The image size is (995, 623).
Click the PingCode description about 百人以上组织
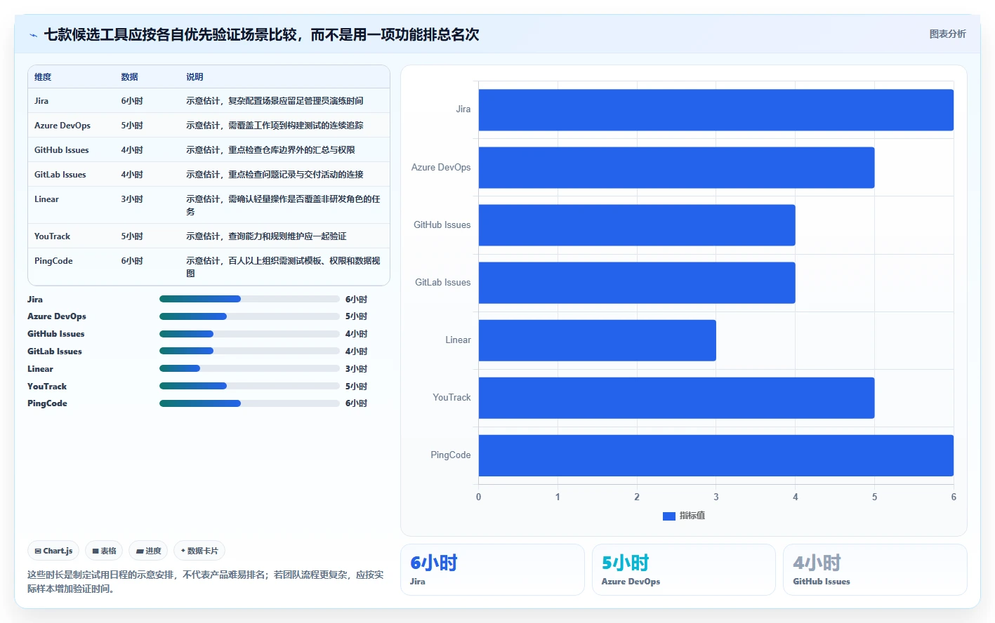(283, 267)
